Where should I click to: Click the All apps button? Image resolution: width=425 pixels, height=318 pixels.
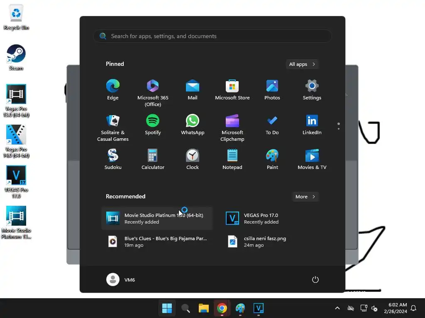[302, 64]
